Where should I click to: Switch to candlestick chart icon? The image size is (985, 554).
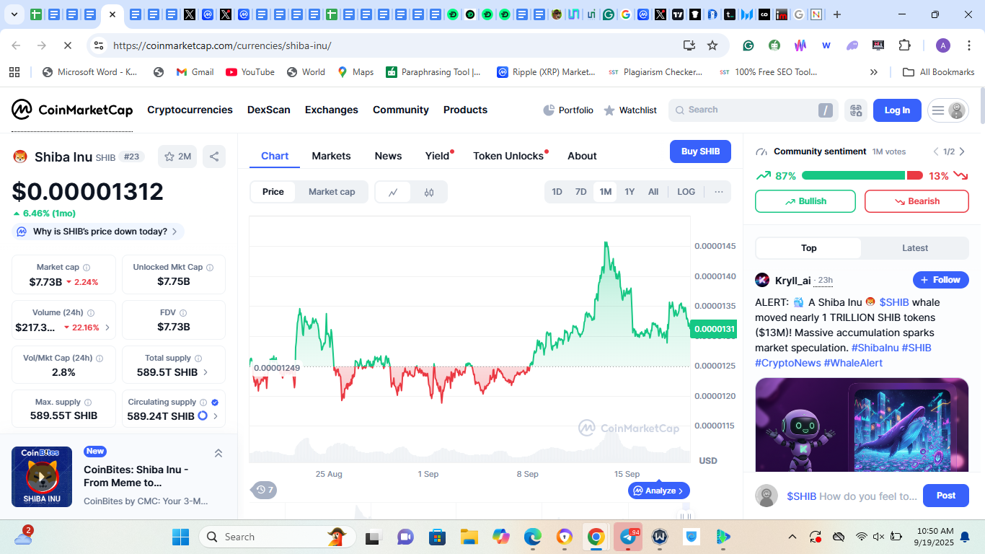(x=429, y=192)
